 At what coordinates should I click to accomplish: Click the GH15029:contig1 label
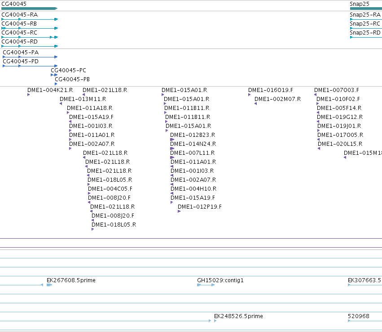pos(220,280)
